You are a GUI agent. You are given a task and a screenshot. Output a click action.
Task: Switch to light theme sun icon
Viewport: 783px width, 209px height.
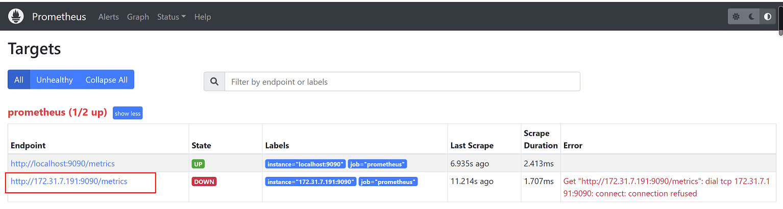736,17
